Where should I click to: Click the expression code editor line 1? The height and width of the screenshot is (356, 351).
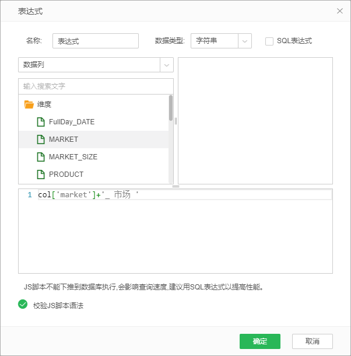184,195
